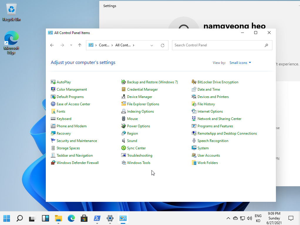Viewport: 300px width, 225px height.
Task: Click the volume tray icon
Action: tap(249, 218)
